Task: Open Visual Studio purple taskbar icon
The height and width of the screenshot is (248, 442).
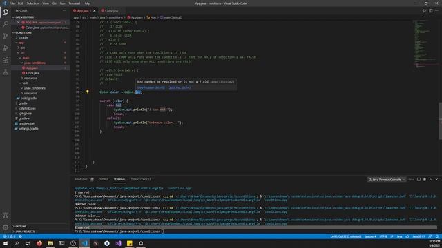Action: pos(118,243)
